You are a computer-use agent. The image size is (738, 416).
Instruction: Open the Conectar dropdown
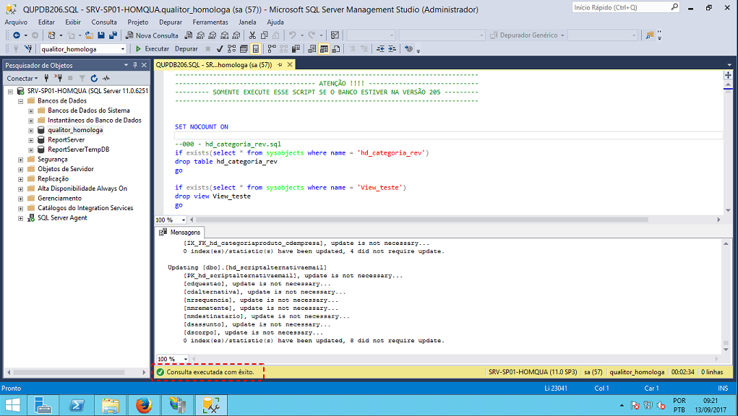tap(22, 79)
